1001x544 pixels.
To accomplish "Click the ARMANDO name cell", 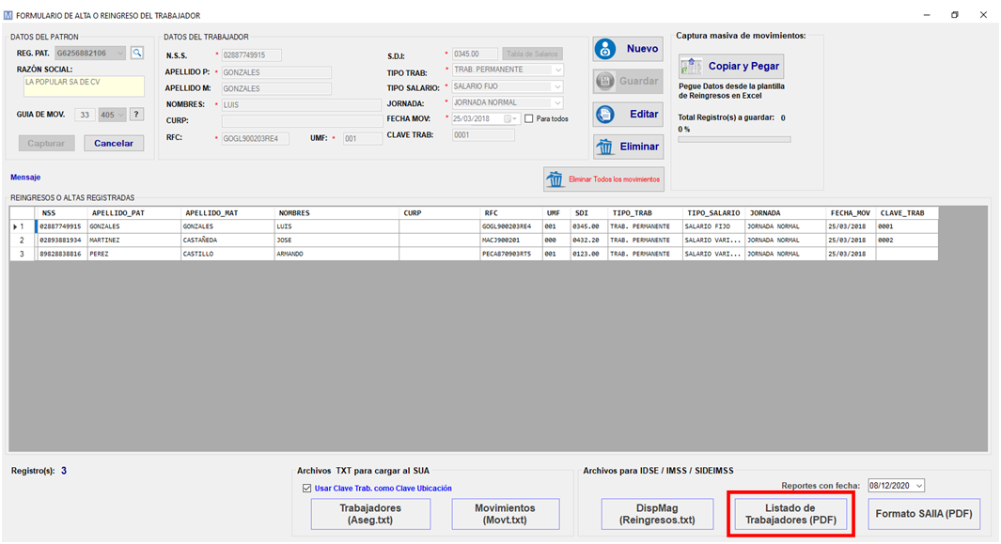I will click(x=336, y=254).
